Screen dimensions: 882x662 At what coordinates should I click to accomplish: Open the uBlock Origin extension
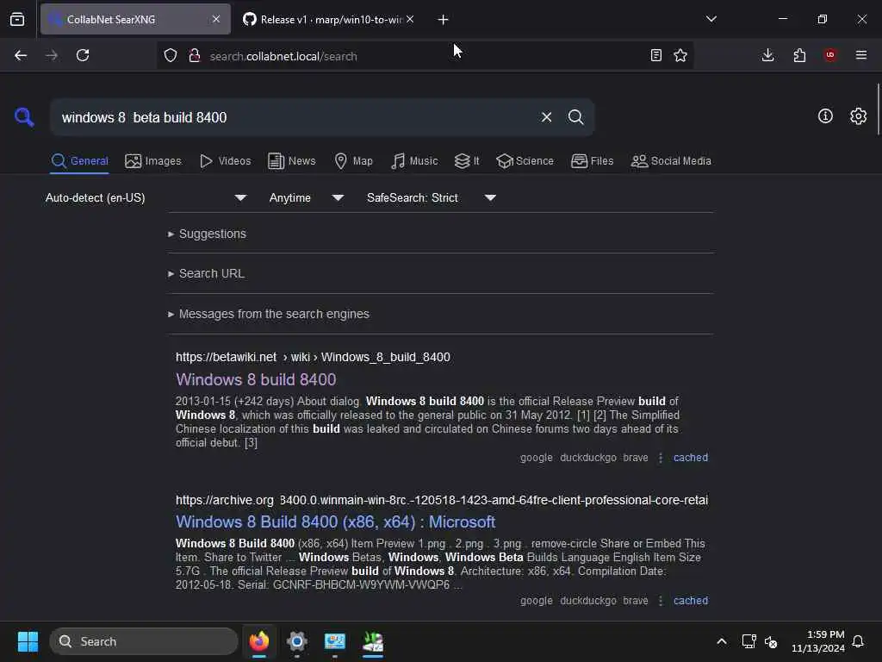[830, 55]
